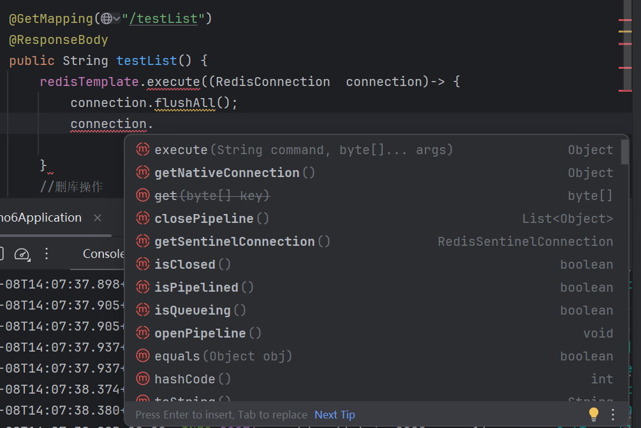Image resolution: width=641 pixels, height=428 pixels.
Task: Switch to the no6Application run tab
Action: coord(41,218)
